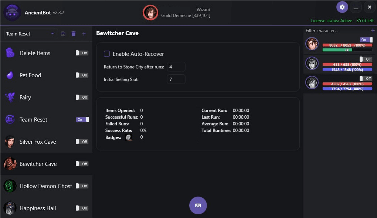
Task: Select the Fairy sidebar icon
Action: pos(10,97)
